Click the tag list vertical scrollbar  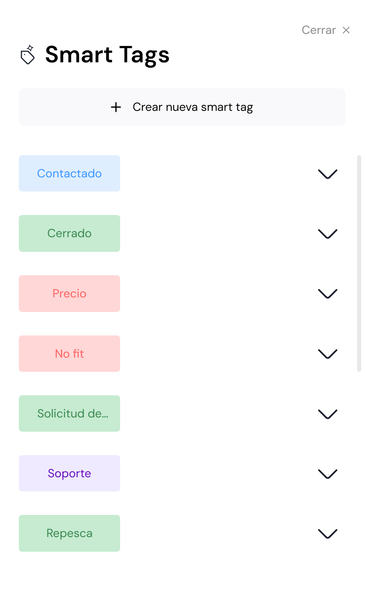359,264
